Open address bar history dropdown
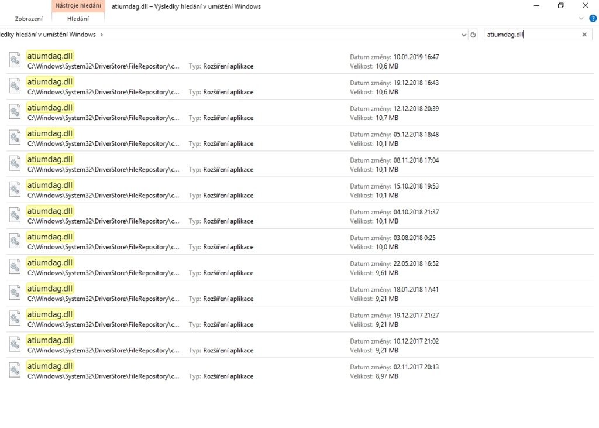 pyautogui.click(x=464, y=35)
